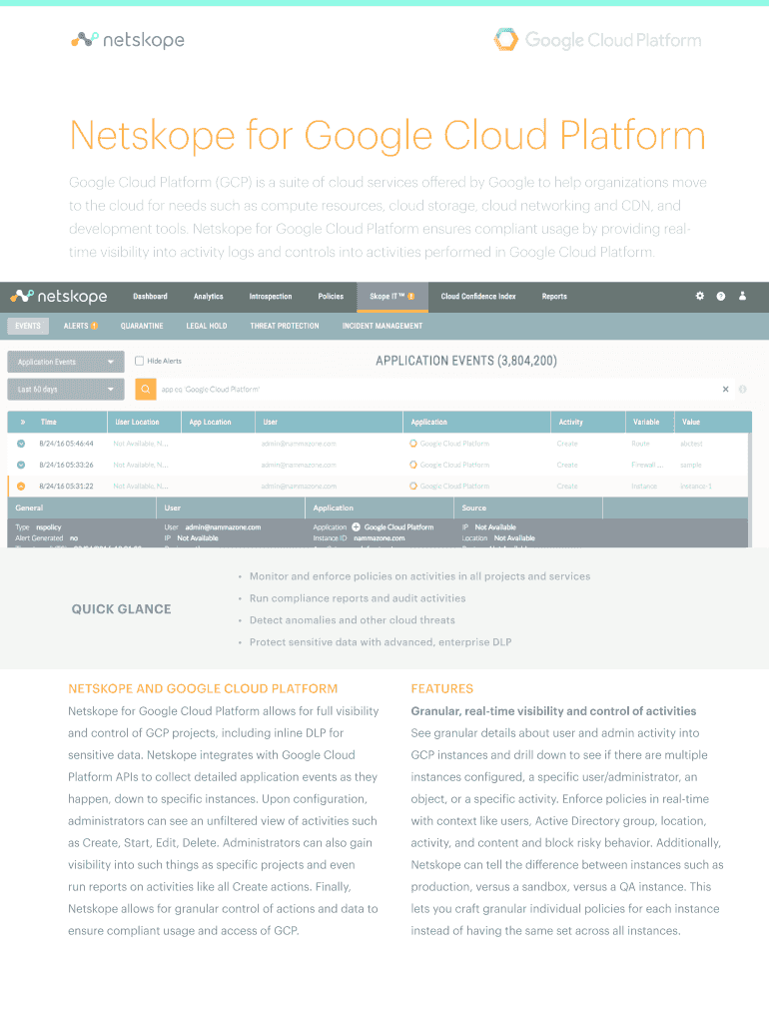
Task: Click into the search query field
Action: (429, 389)
